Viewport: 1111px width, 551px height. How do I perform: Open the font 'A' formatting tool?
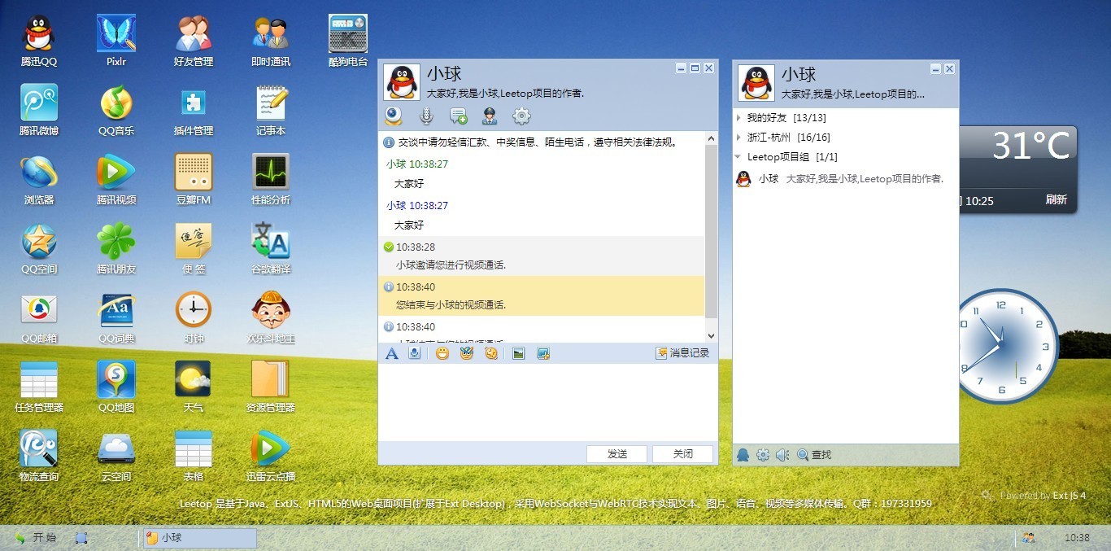pos(392,353)
